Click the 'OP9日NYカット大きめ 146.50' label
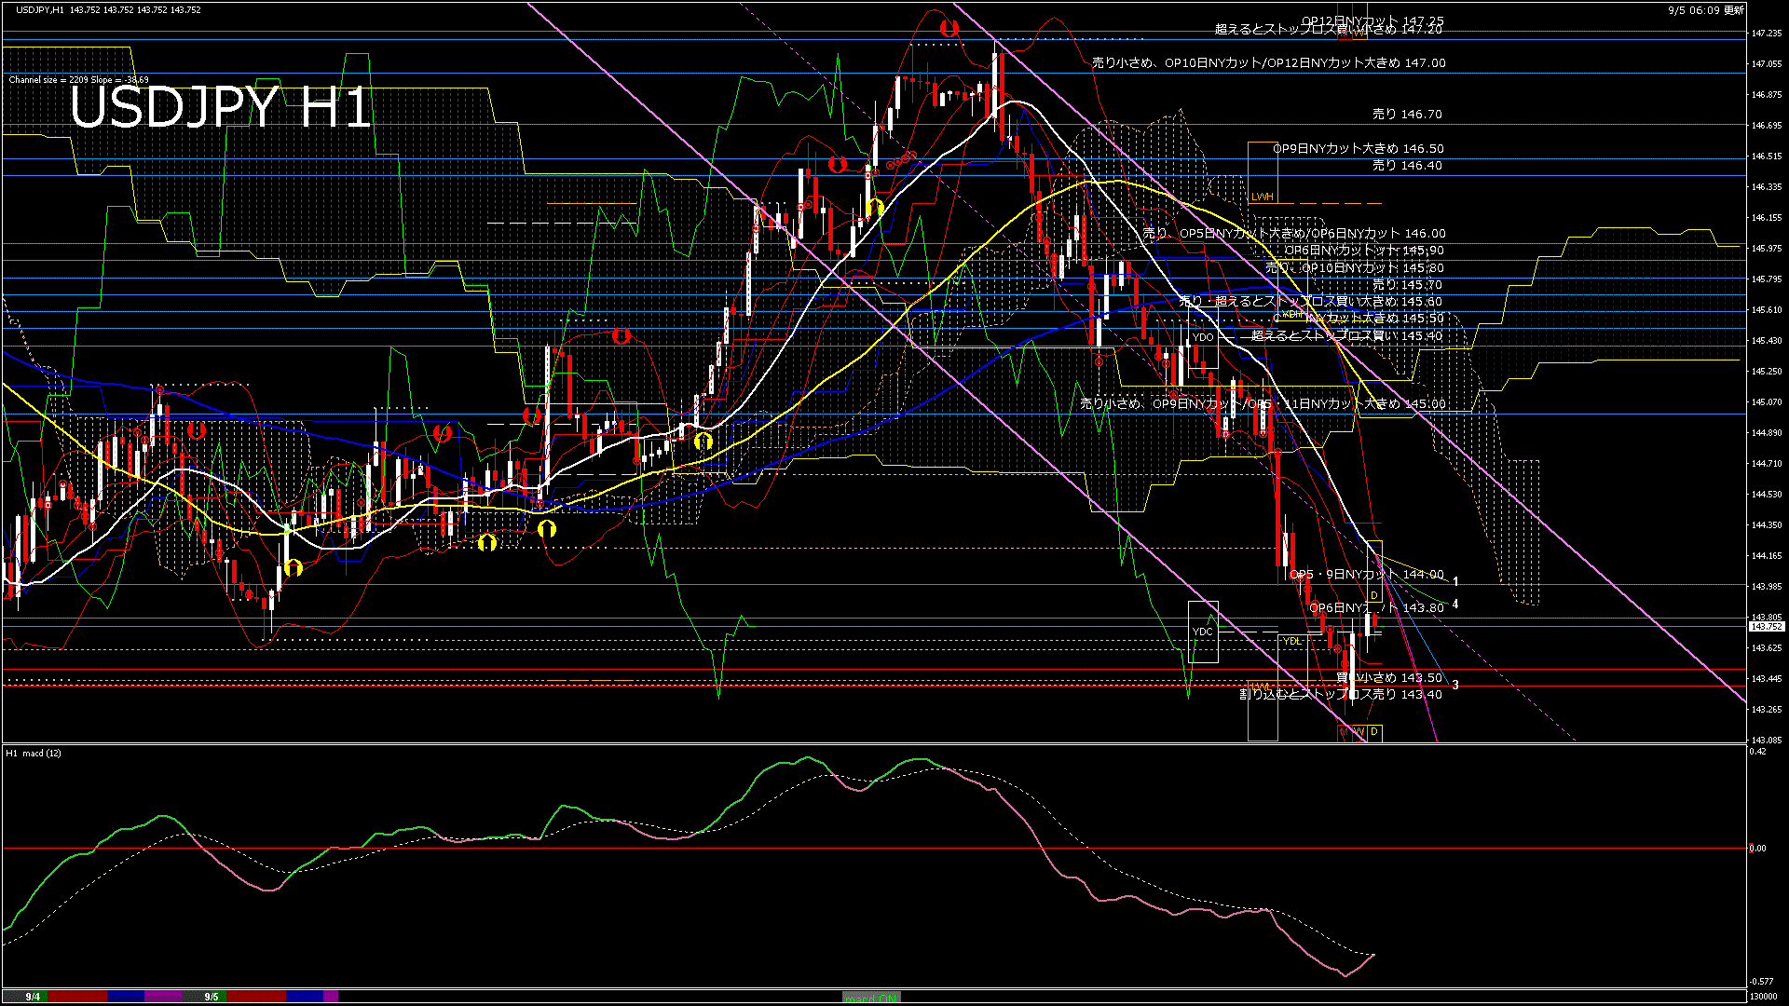The width and height of the screenshot is (1789, 1006). (x=1359, y=148)
